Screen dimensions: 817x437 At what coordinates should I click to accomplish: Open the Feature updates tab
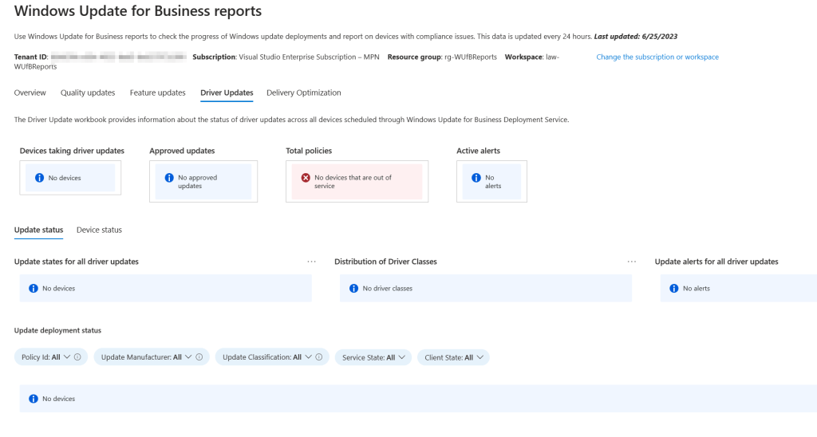[158, 93]
